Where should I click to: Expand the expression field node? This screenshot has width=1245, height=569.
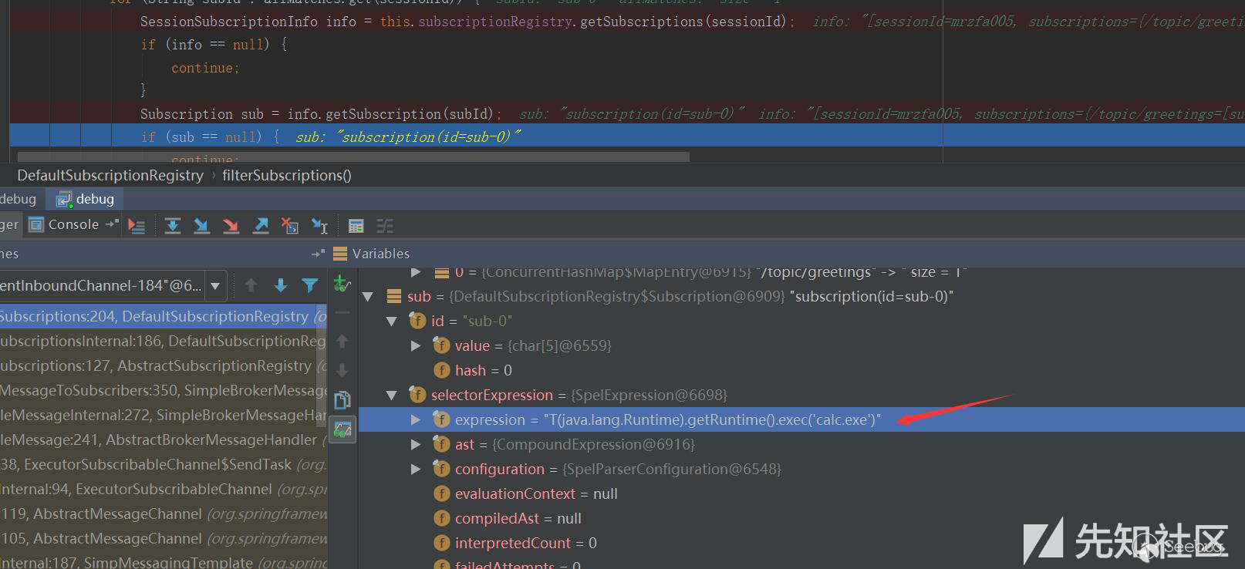(x=416, y=420)
